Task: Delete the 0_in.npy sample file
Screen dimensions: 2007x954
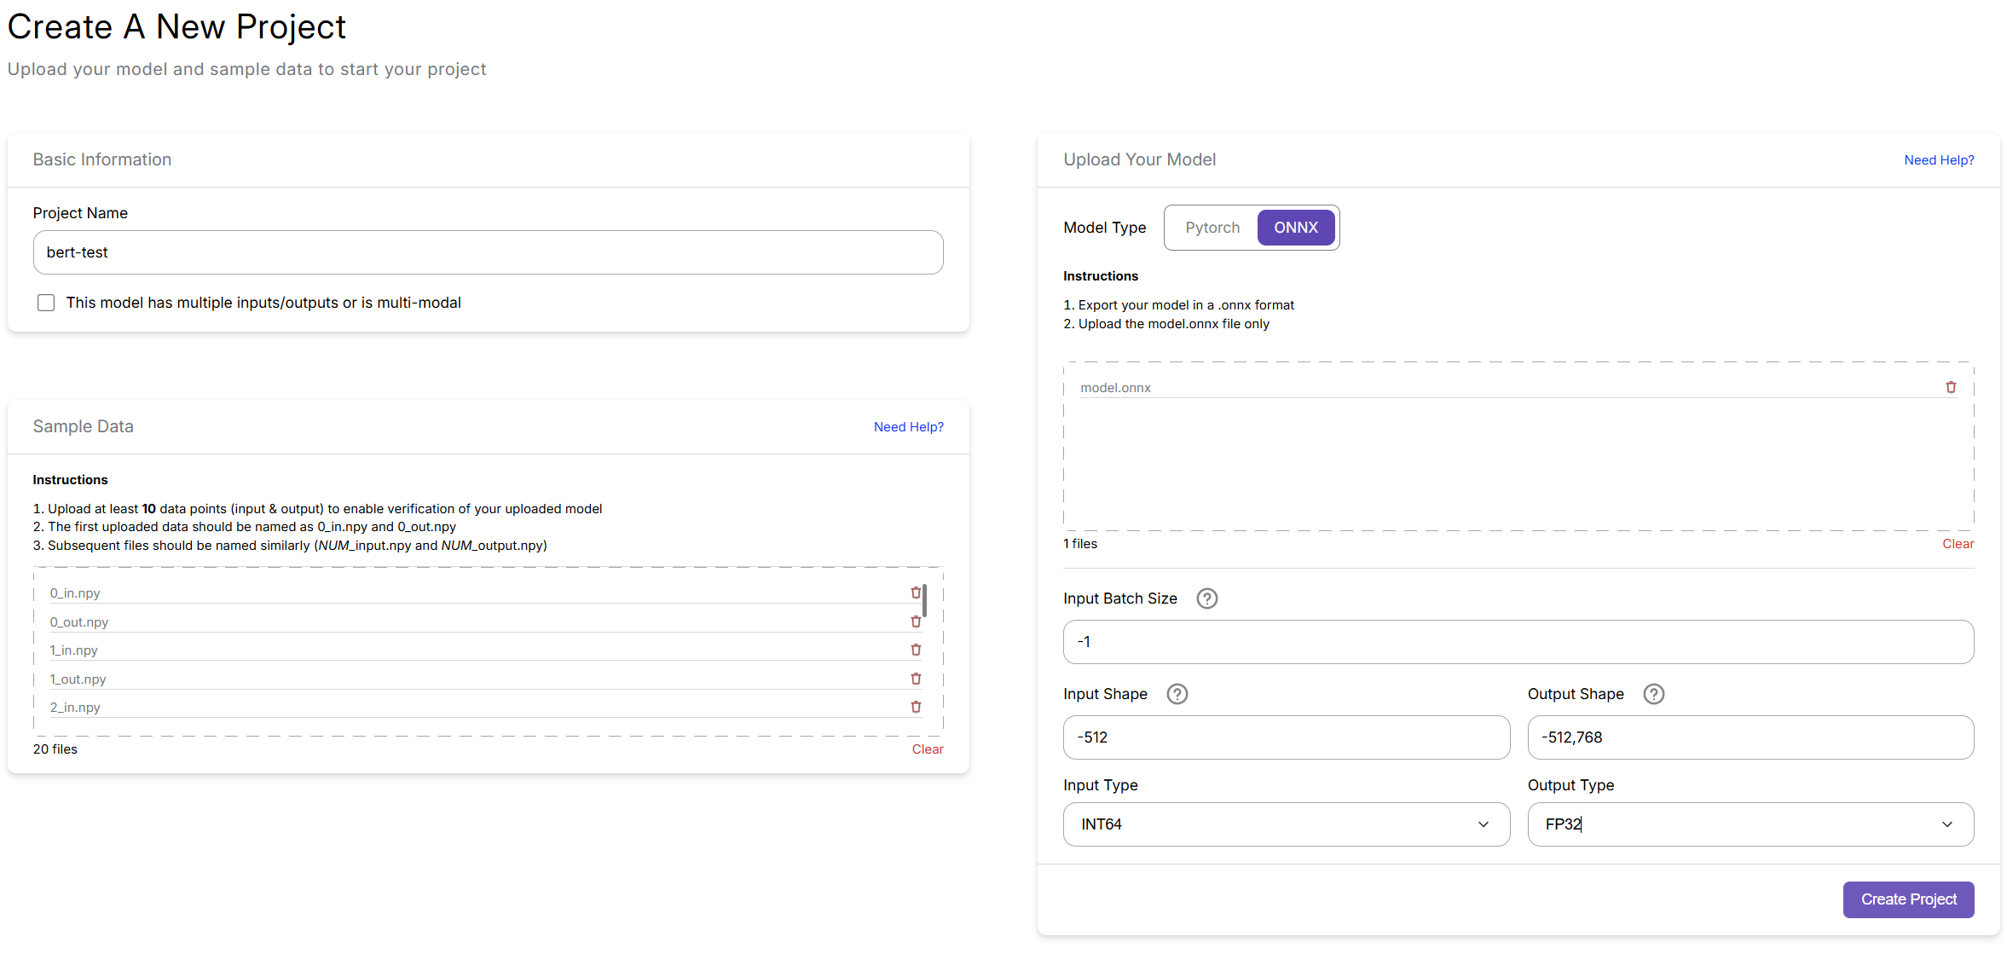Action: [916, 593]
